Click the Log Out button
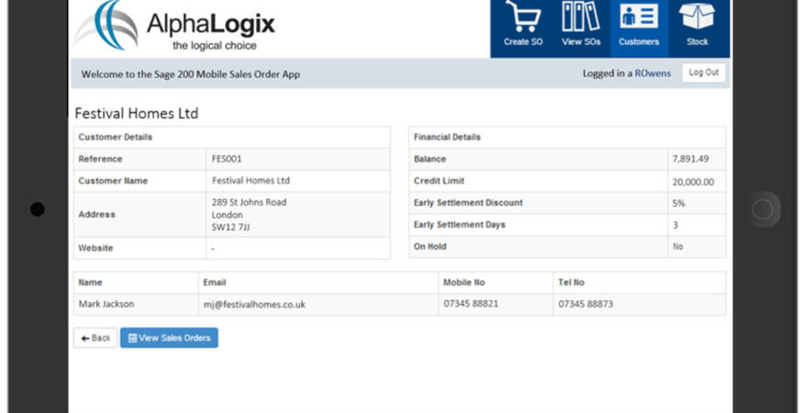Viewport: 804px width, 413px height. coord(703,73)
